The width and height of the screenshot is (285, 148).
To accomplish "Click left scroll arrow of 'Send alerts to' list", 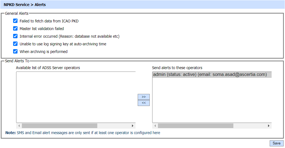I will coord(155,126).
